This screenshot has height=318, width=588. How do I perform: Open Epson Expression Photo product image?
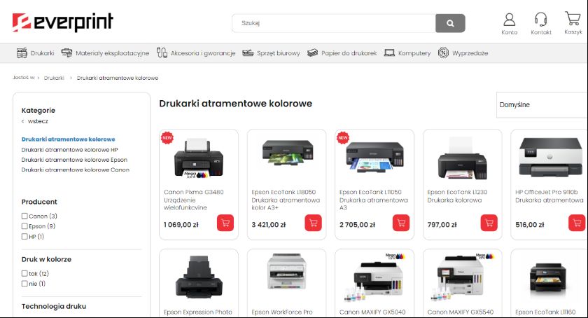(x=199, y=277)
